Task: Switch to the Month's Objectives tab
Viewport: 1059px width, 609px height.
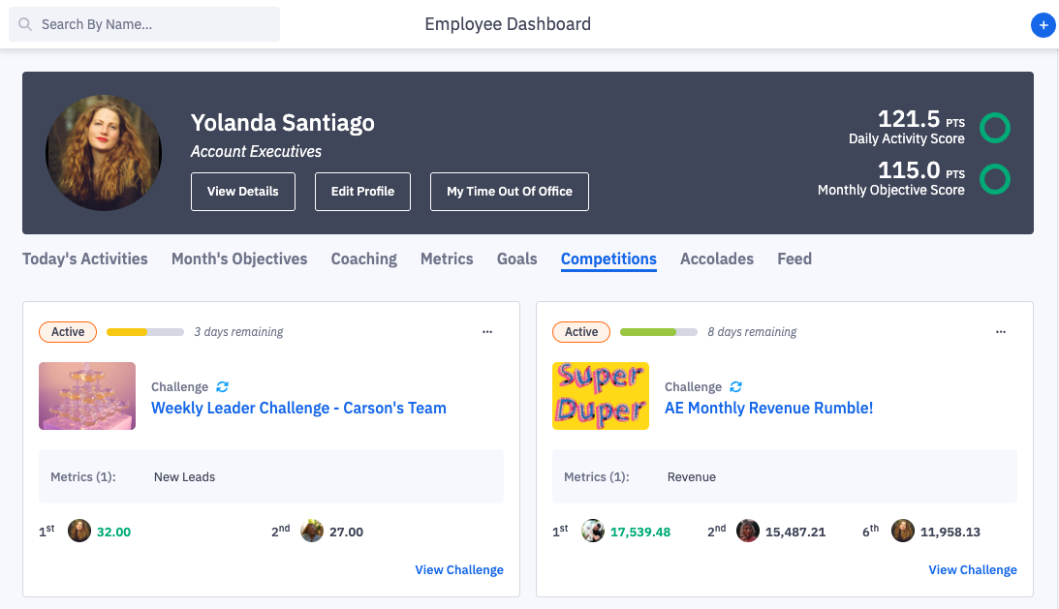Action: click(239, 259)
